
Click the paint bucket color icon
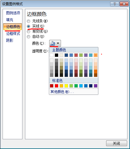(53, 43)
